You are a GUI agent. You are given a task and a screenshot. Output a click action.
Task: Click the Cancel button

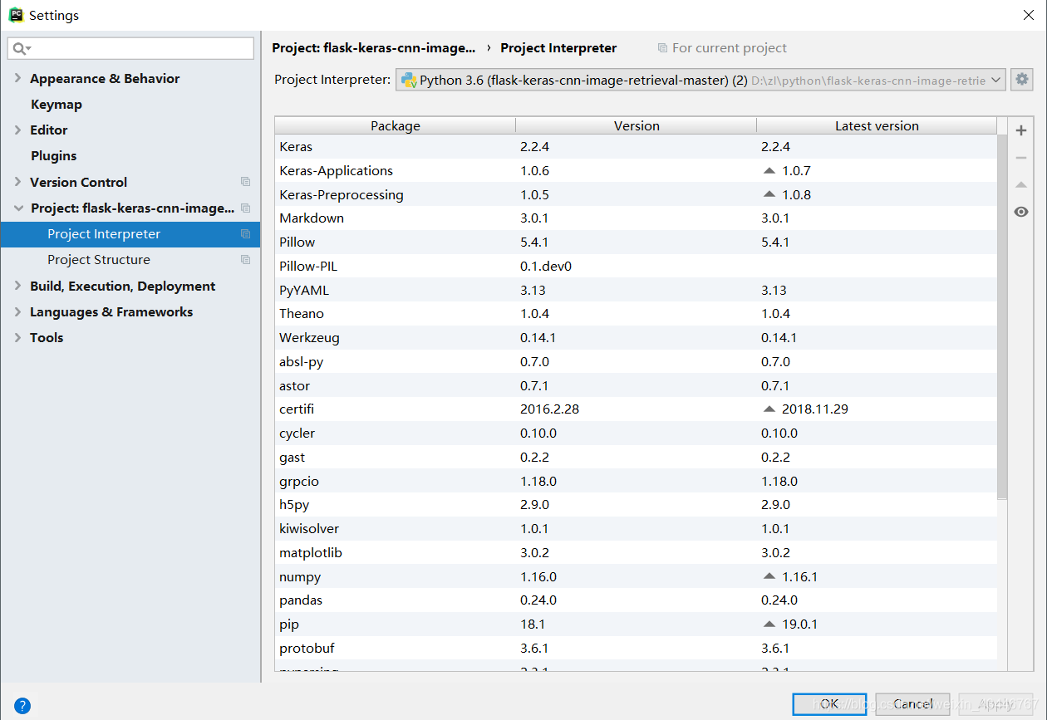point(912,703)
